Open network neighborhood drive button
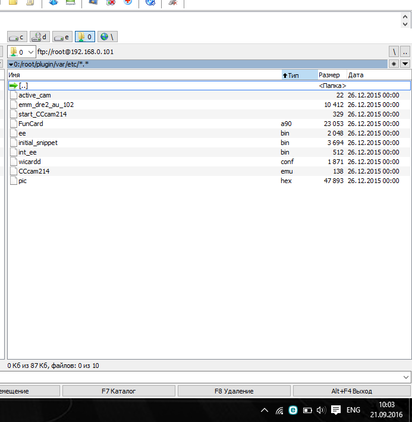The height and width of the screenshot is (422, 412). 107,37
